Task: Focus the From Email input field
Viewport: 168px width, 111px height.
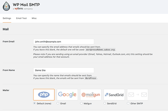Action: (x=64, y=42)
